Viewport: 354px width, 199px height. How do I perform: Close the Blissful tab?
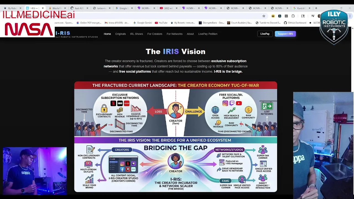pyautogui.click(x=65, y=8)
